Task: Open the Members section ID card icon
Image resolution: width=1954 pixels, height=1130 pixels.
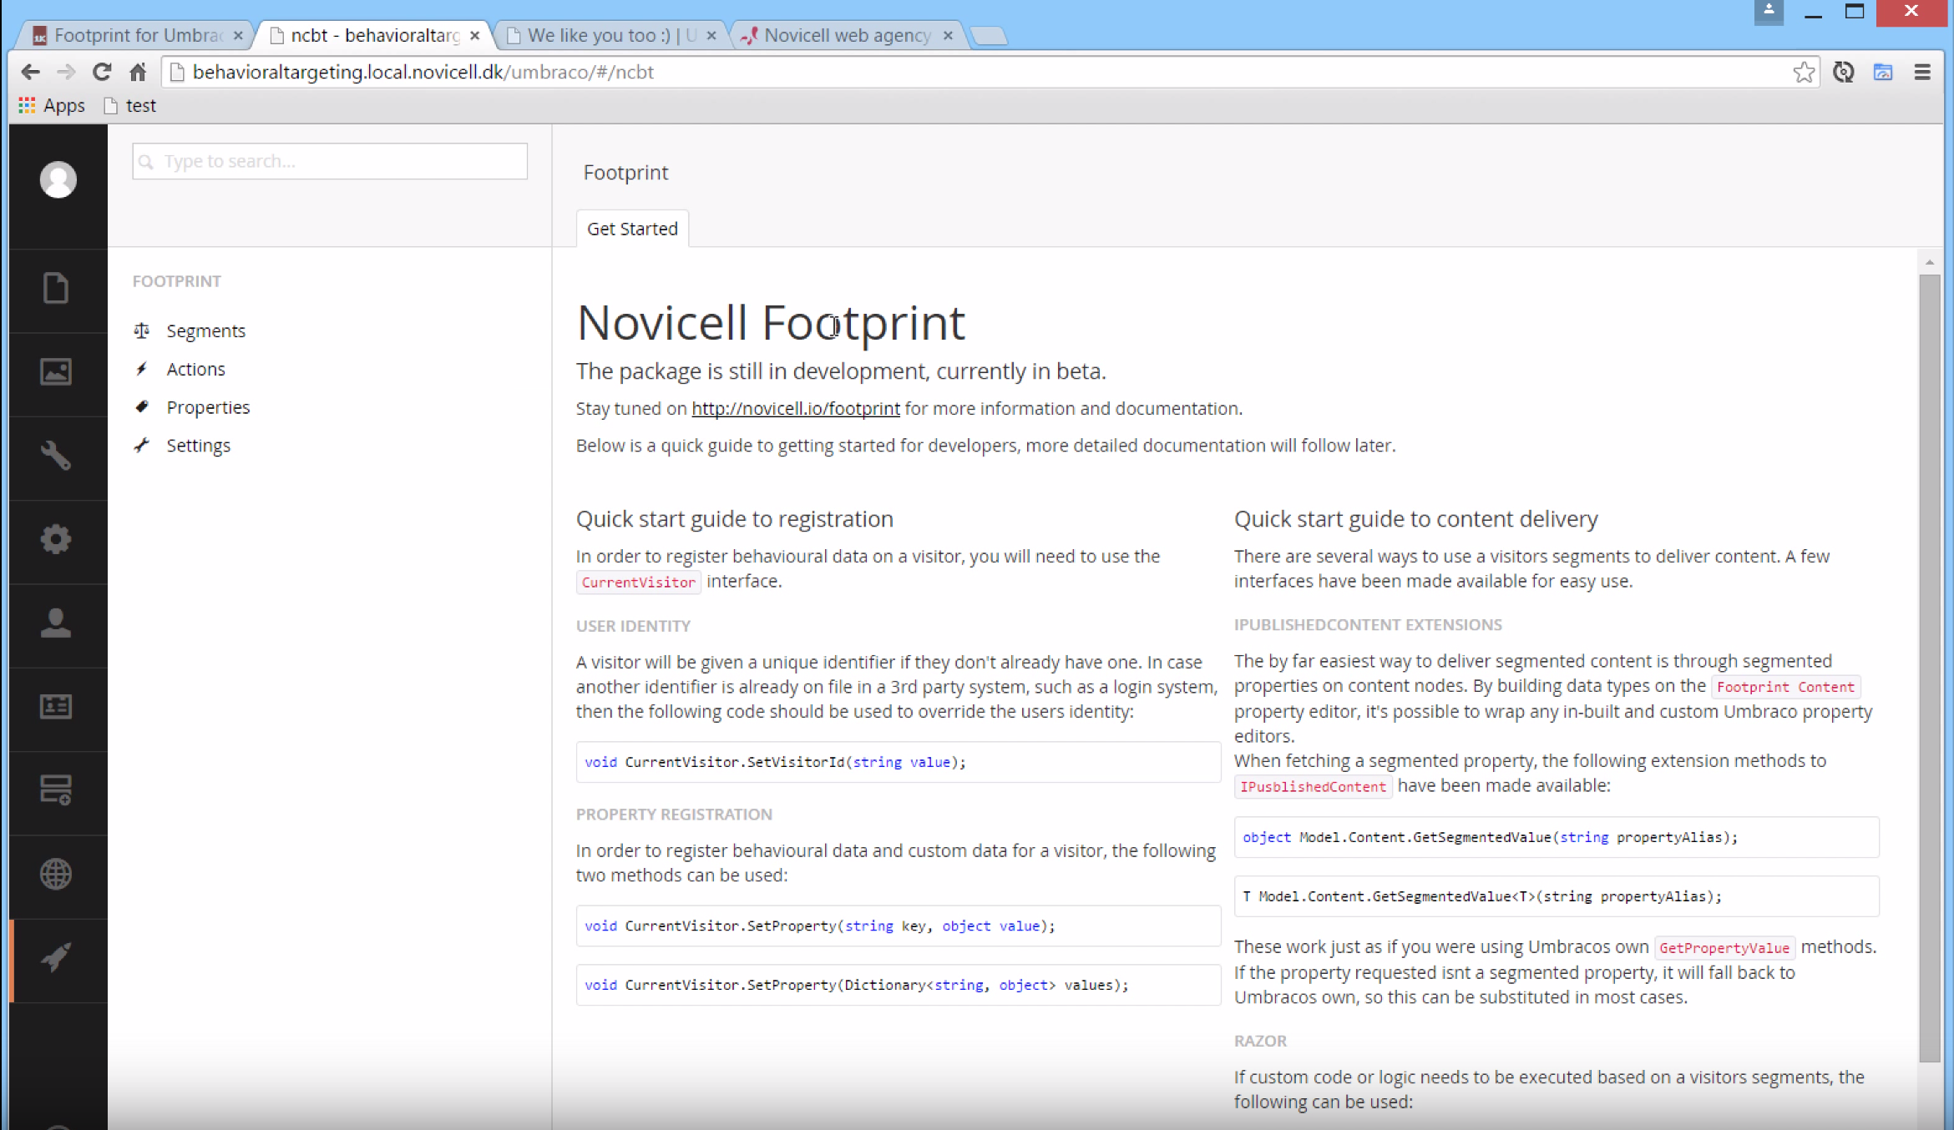Action: tap(56, 706)
